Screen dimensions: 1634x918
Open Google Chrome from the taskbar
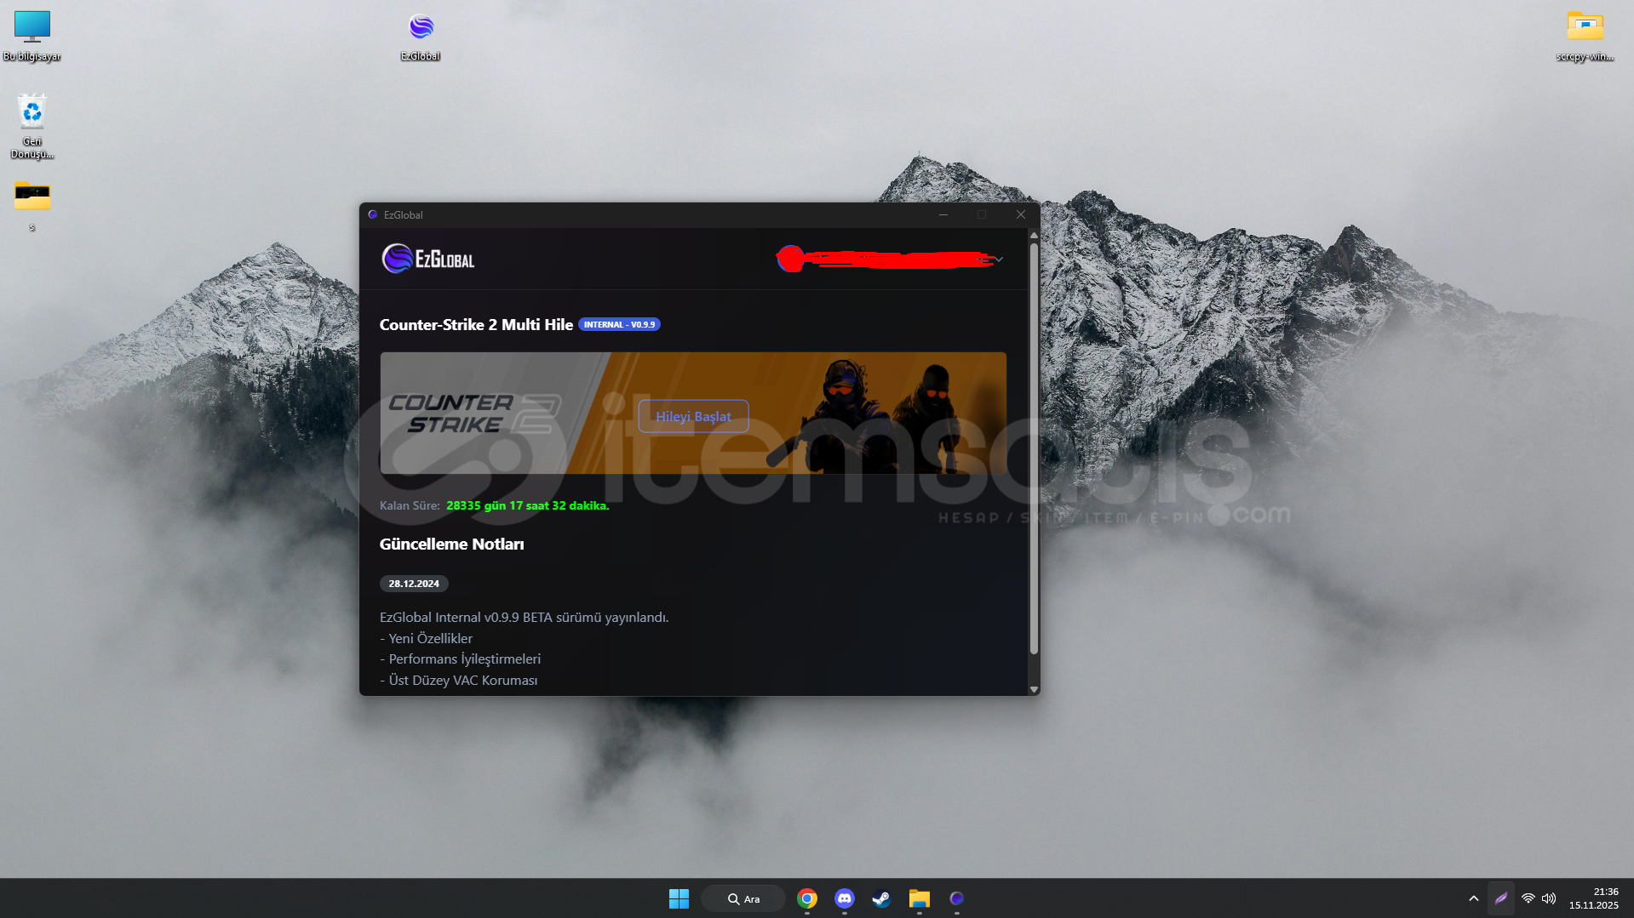point(807,898)
